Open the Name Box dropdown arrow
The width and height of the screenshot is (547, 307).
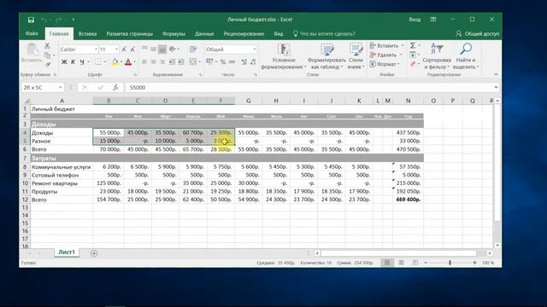(x=61, y=87)
